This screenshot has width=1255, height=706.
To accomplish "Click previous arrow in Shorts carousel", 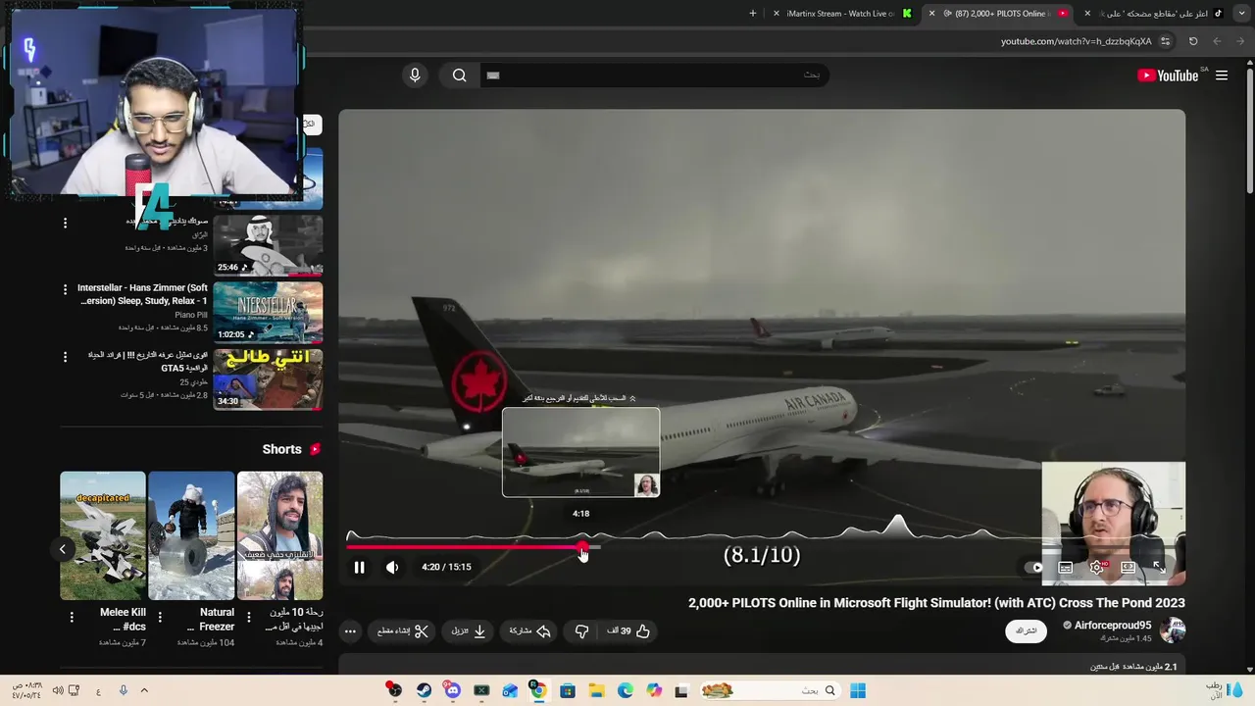I will tap(63, 549).
